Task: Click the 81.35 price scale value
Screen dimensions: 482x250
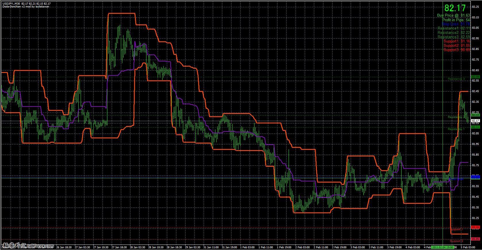Action: point(476,208)
